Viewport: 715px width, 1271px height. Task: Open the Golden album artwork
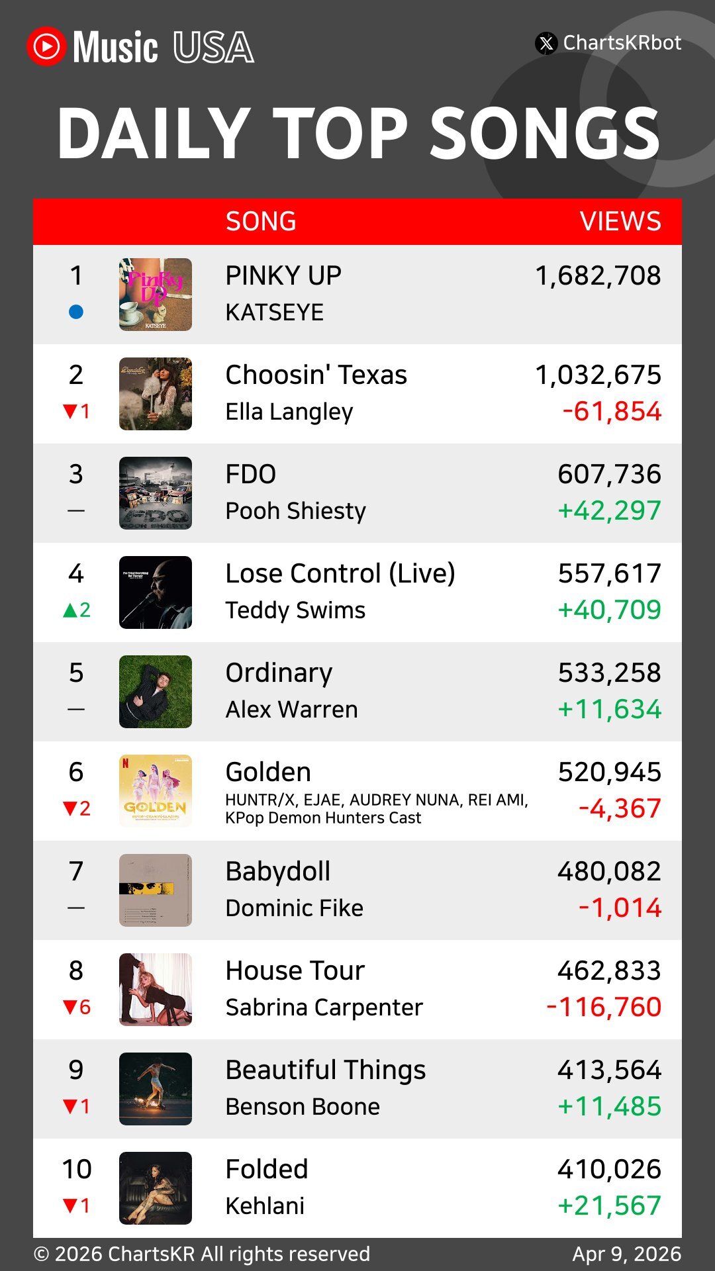tap(156, 791)
